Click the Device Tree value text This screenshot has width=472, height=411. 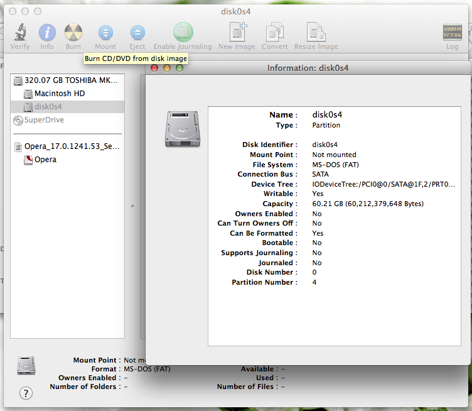point(383,184)
